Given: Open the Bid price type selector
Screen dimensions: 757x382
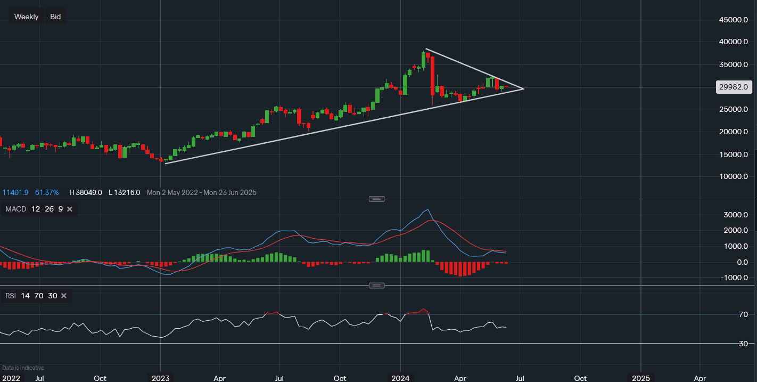Looking at the screenshot, I should 55,17.
